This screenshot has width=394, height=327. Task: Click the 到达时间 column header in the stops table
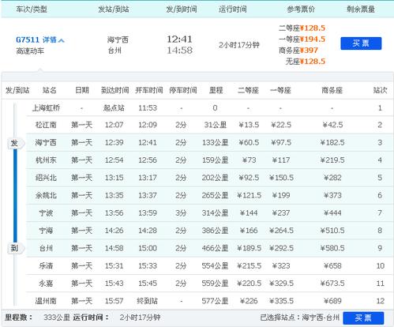[115, 91]
